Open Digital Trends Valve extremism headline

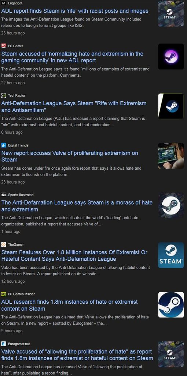(x=70, y=156)
